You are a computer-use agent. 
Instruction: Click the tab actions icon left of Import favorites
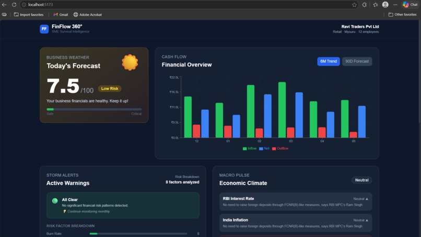pyautogui.click(x=4, y=15)
